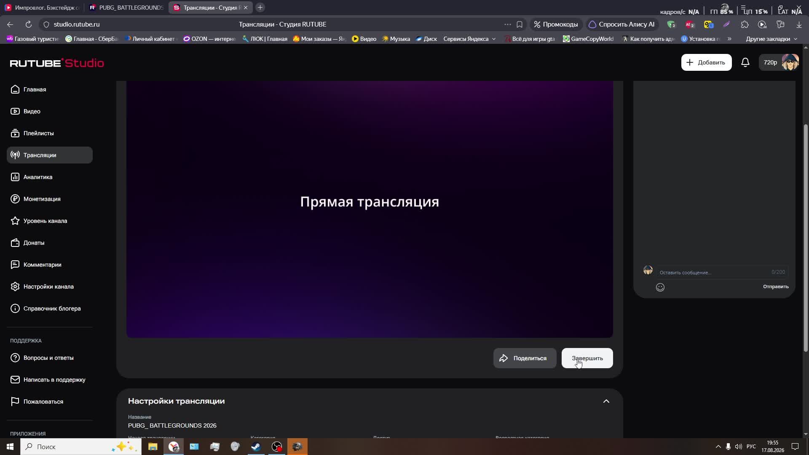809x455 pixels.
Task: Collapse Настройки трансляции panel chevron
Action: click(x=606, y=401)
